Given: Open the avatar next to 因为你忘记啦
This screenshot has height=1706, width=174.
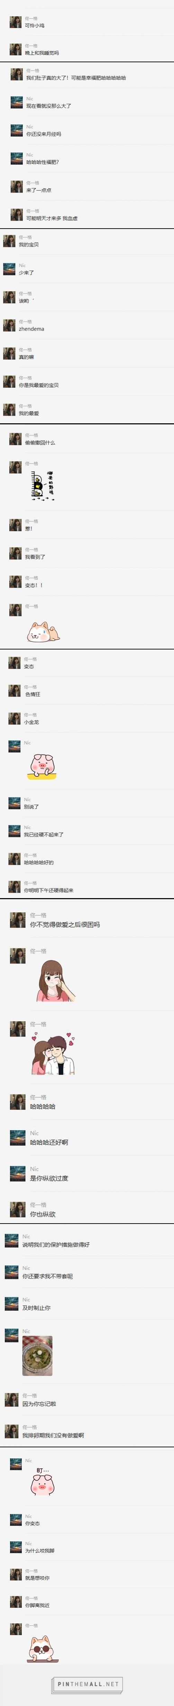Looking at the screenshot, I should click(x=11, y=1399).
